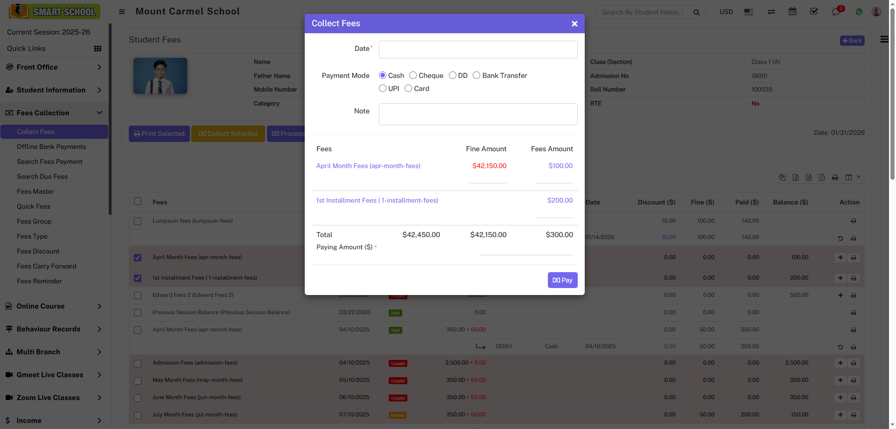Choose UPI as payment mode
This screenshot has width=896, height=429.
tap(382, 88)
